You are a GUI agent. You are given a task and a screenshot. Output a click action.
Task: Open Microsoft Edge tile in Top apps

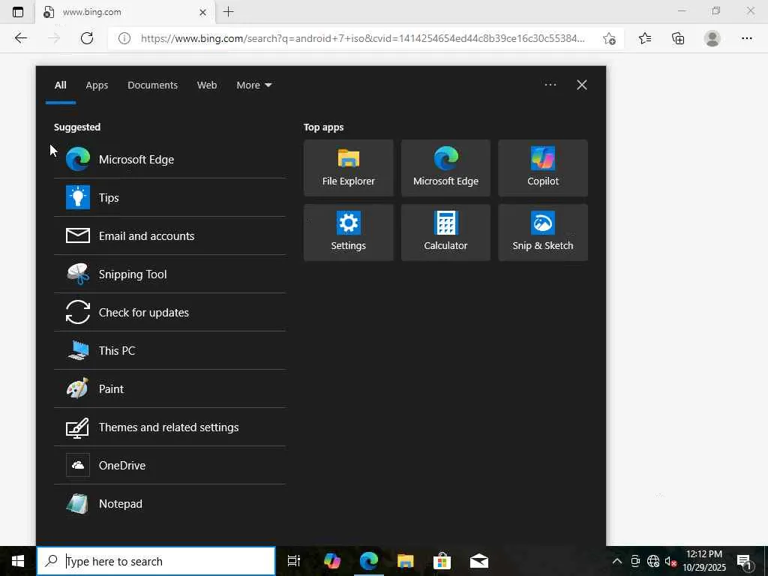445,168
